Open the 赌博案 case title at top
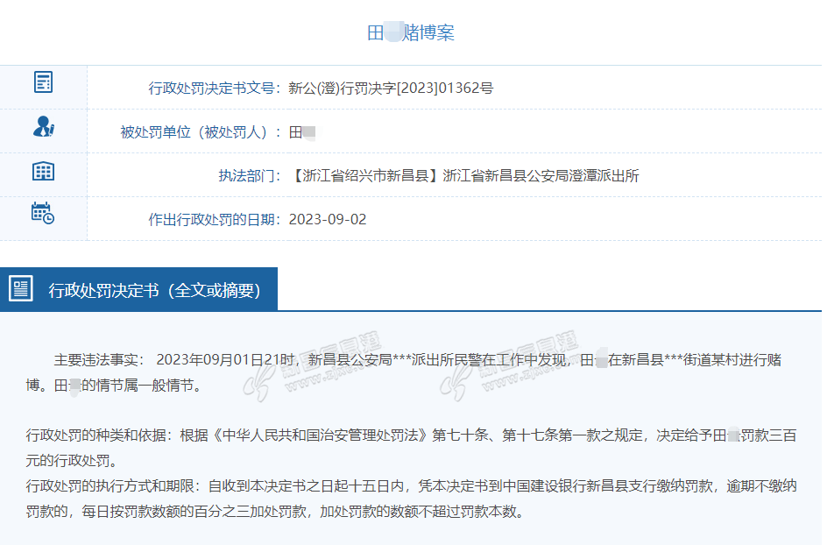Screen dimensions: 827x545 410,33
